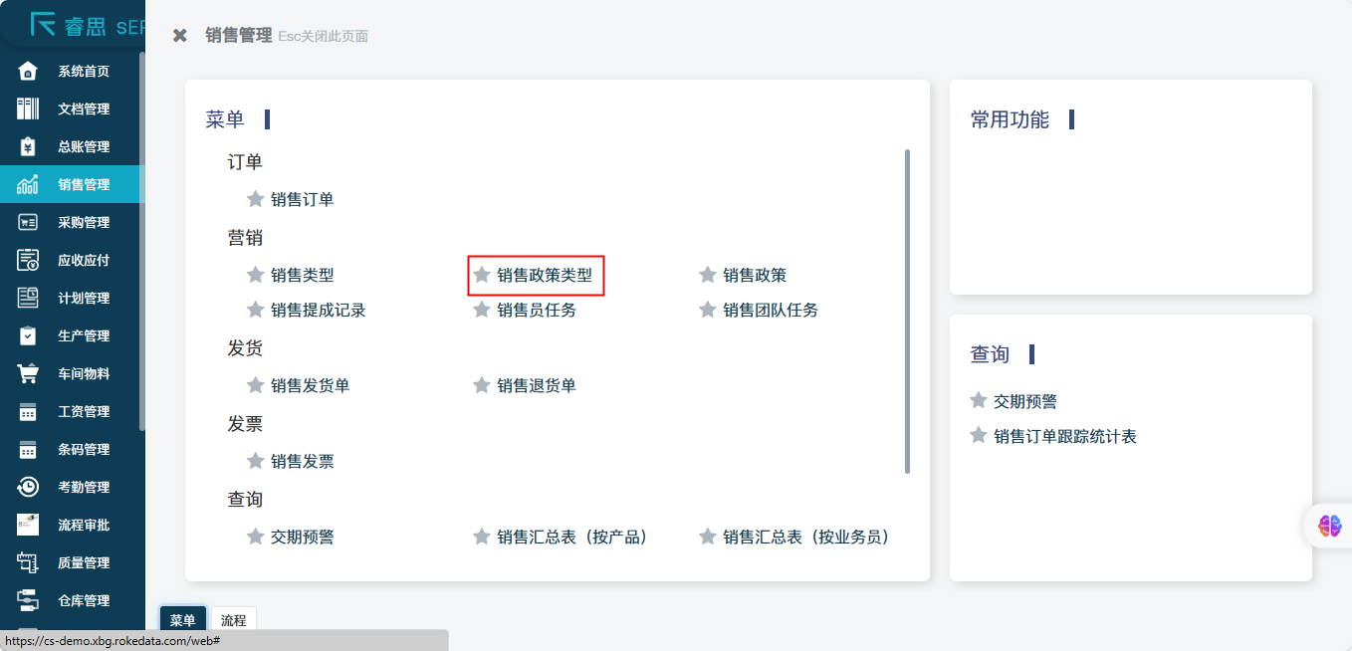Click the 仓库管理 sidebar icon
Viewport: 1352px width, 651px height.
pos(28,600)
